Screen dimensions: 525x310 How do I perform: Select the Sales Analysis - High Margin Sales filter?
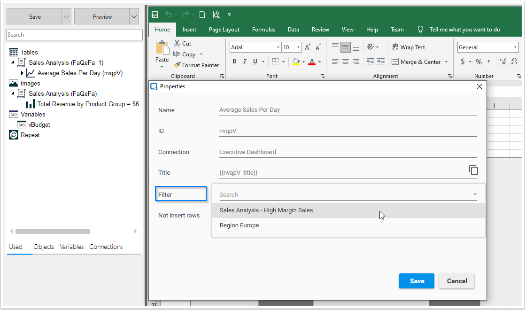click(x=266, y=210)
